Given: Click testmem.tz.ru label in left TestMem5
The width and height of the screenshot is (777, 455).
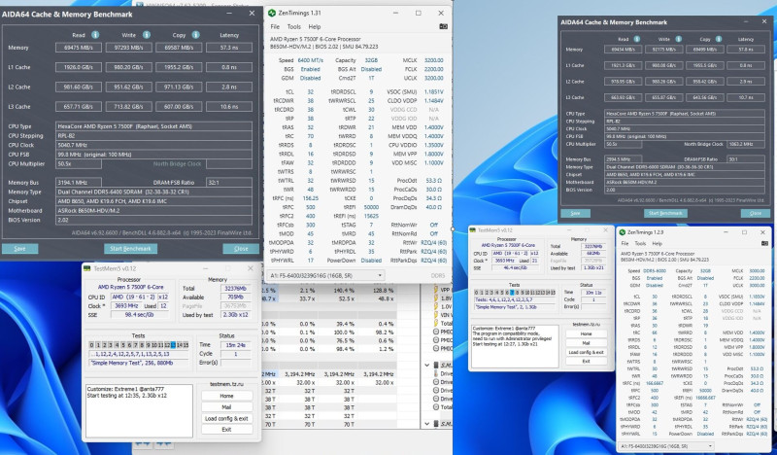Looking at the screenshot, I should pos(227,385).
